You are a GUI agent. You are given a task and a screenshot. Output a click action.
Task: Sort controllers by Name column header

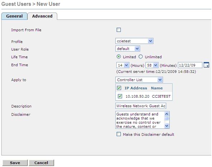click(157, 88)
